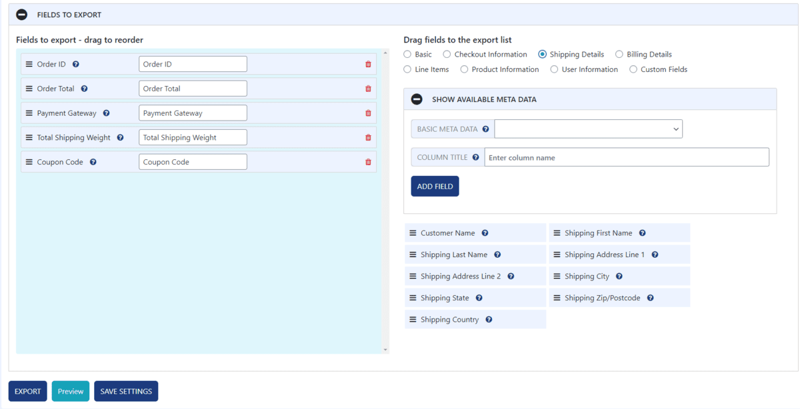
Task: Select User Information radio option
Action: click(554, 69)
